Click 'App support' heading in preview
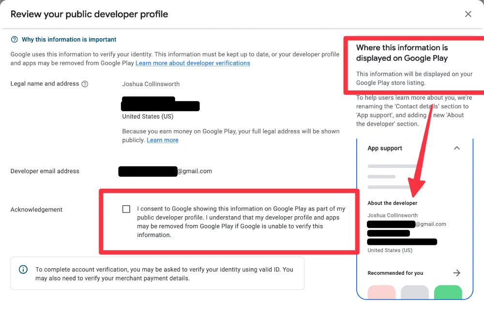Viewport: 484px width, 314px height. click(385, 148)
